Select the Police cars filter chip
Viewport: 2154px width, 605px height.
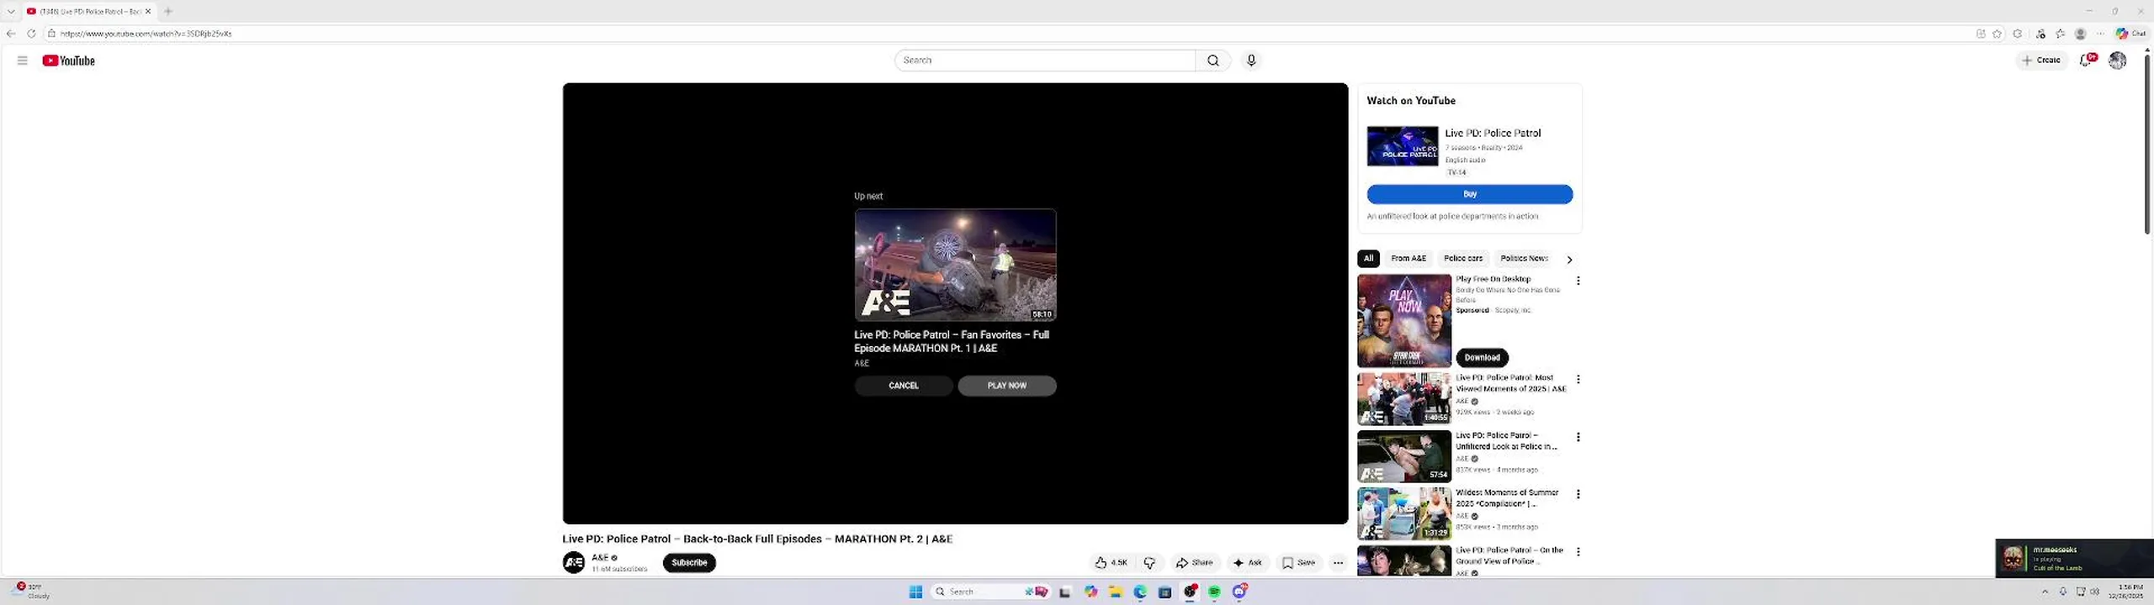pyautogui.click(x=1462, y=259)
